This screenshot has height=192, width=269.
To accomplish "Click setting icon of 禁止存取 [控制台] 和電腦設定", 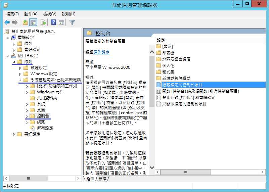I will [x=159, y=98].
